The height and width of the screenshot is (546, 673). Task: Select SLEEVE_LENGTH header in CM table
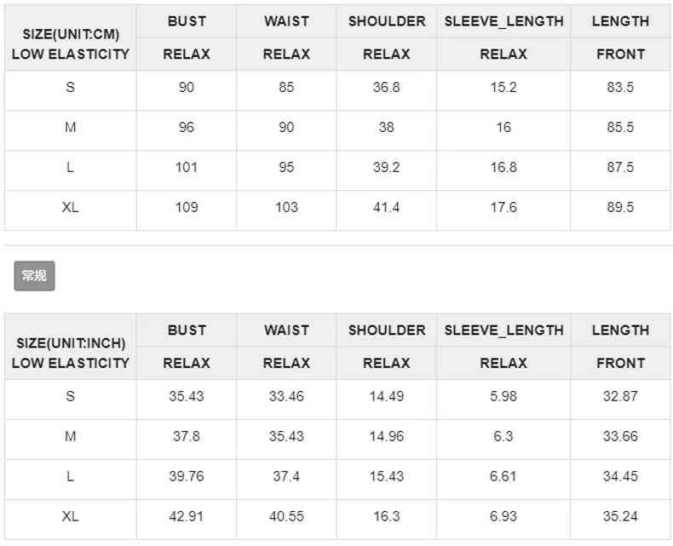point(503,21)
